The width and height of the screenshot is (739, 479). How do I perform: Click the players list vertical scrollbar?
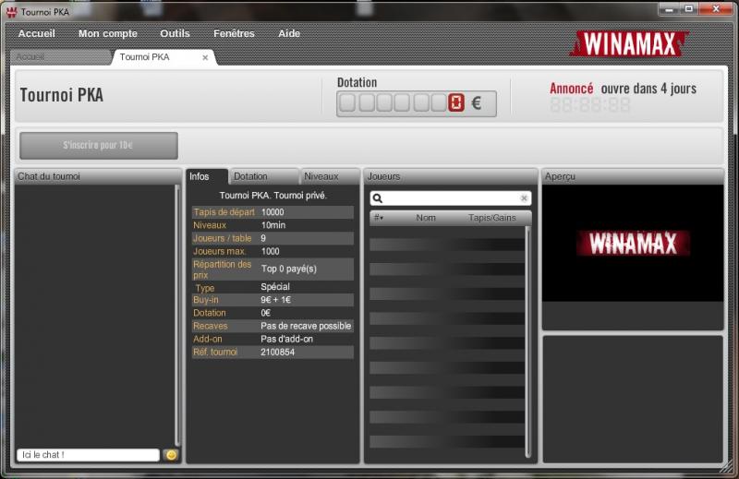pyautogui.click(x=527, y=341)
